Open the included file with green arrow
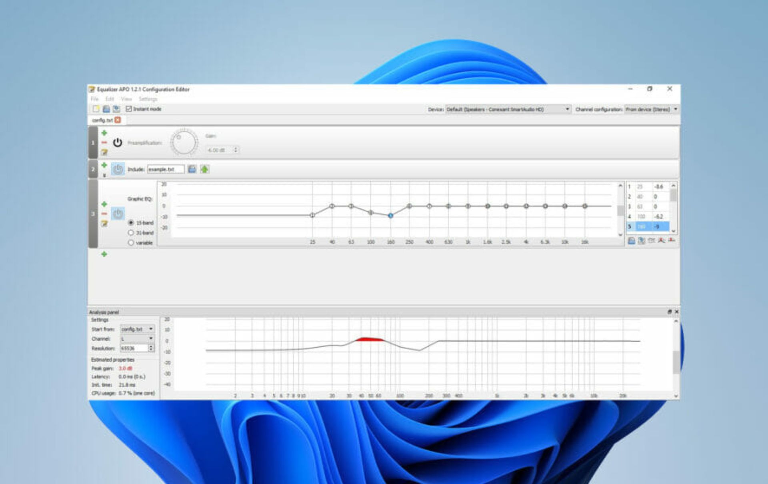 [205, 169]
